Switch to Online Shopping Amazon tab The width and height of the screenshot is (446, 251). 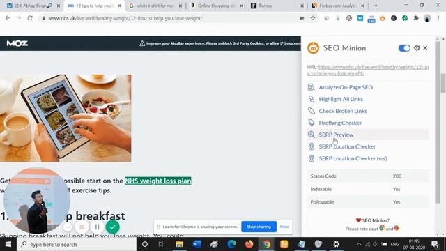(x=217, y=6)
